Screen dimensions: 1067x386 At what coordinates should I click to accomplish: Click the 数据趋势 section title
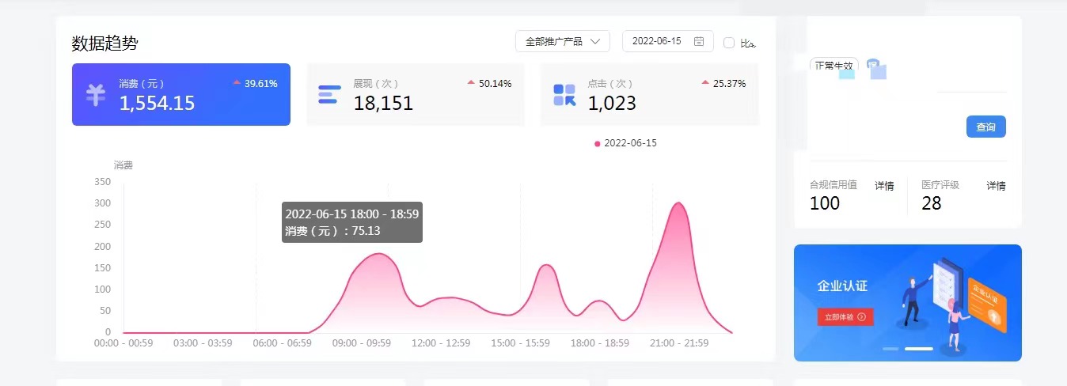pyautogui.click(x=104, y=44)
